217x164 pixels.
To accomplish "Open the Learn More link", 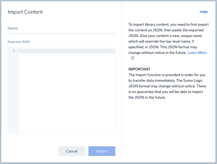I will [x=197, y=53].
